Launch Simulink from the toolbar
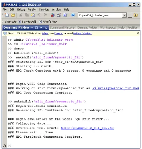 pos(53,15)
